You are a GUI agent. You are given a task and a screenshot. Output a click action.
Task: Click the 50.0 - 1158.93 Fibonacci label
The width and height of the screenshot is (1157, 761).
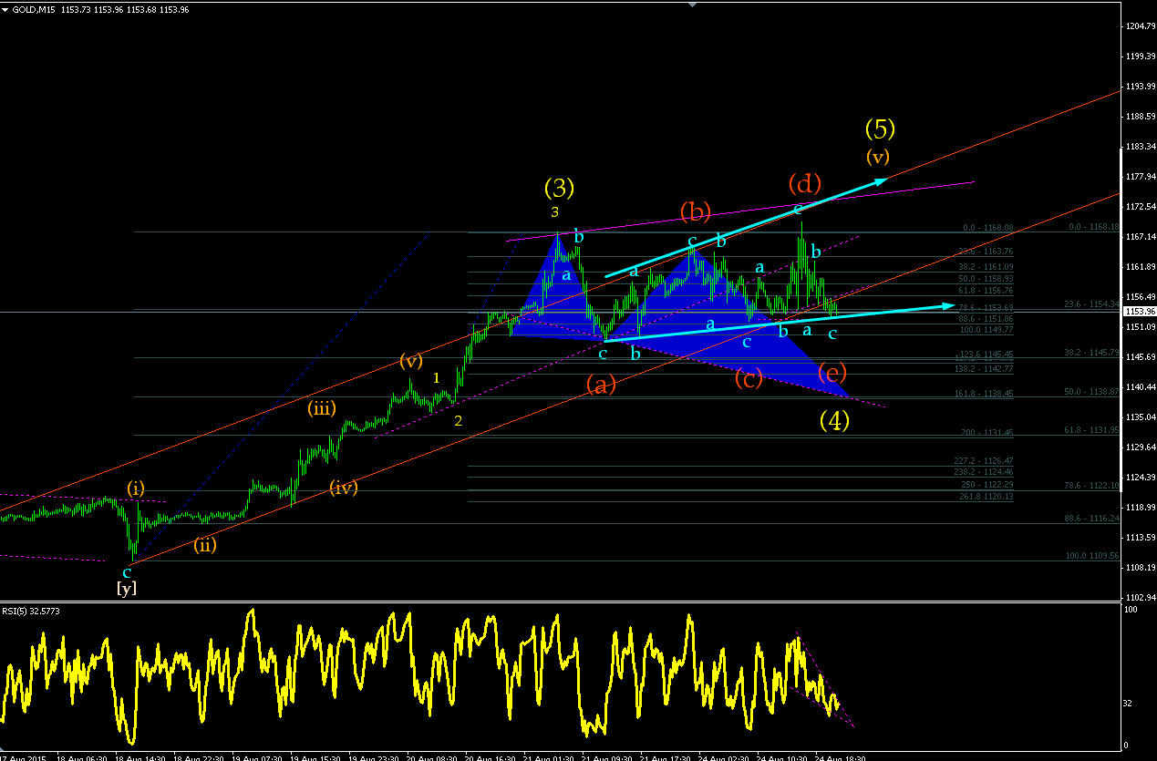984,278
